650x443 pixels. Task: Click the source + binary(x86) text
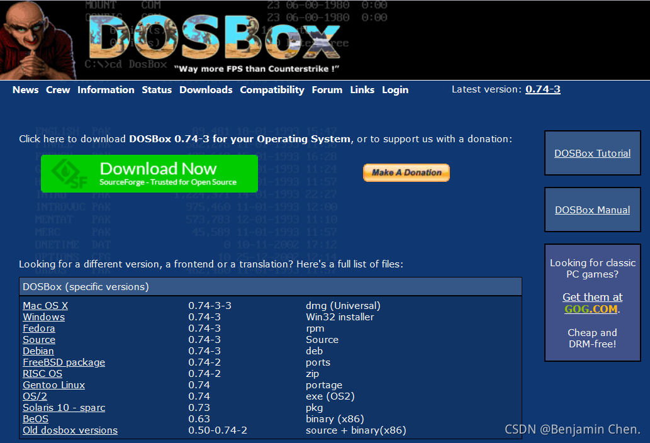(x=356, y=430)
